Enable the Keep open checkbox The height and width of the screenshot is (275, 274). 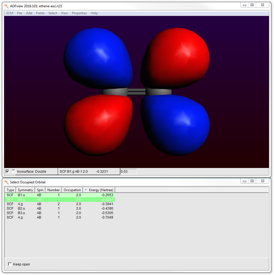[x=10, y=264]
